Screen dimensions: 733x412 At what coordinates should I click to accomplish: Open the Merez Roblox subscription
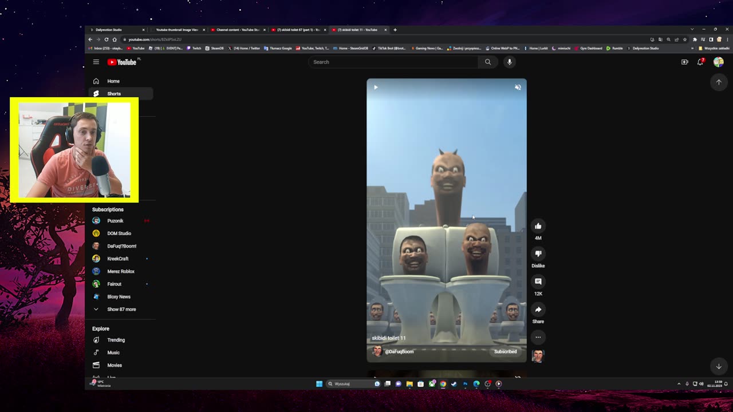pos(120,271)
